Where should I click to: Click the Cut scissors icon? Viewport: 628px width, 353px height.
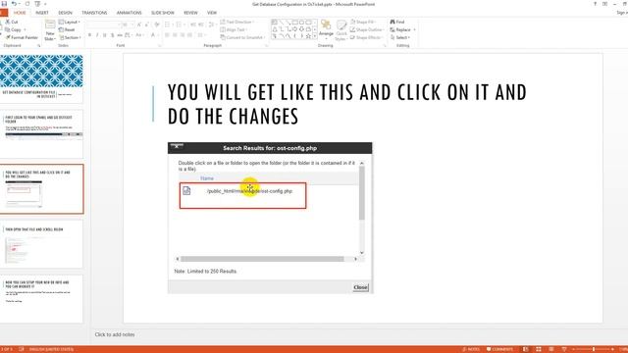point(8,22)
